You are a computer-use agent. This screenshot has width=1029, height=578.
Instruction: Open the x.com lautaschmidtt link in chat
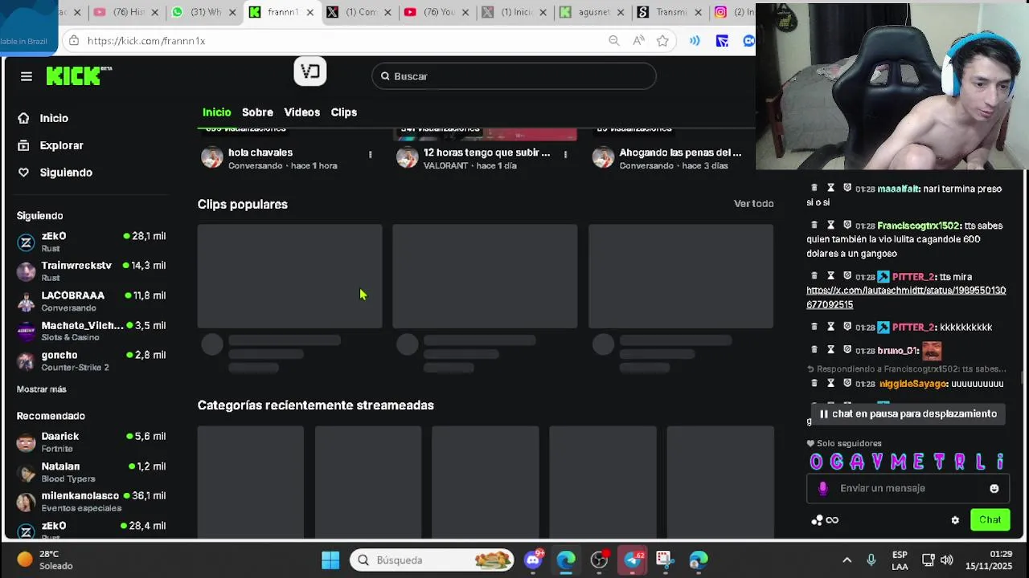coord(906,298)
